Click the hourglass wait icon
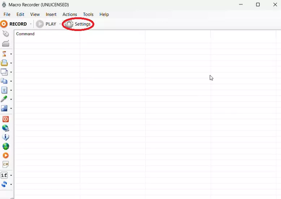 pyautogui.click(x=4, y=54)
